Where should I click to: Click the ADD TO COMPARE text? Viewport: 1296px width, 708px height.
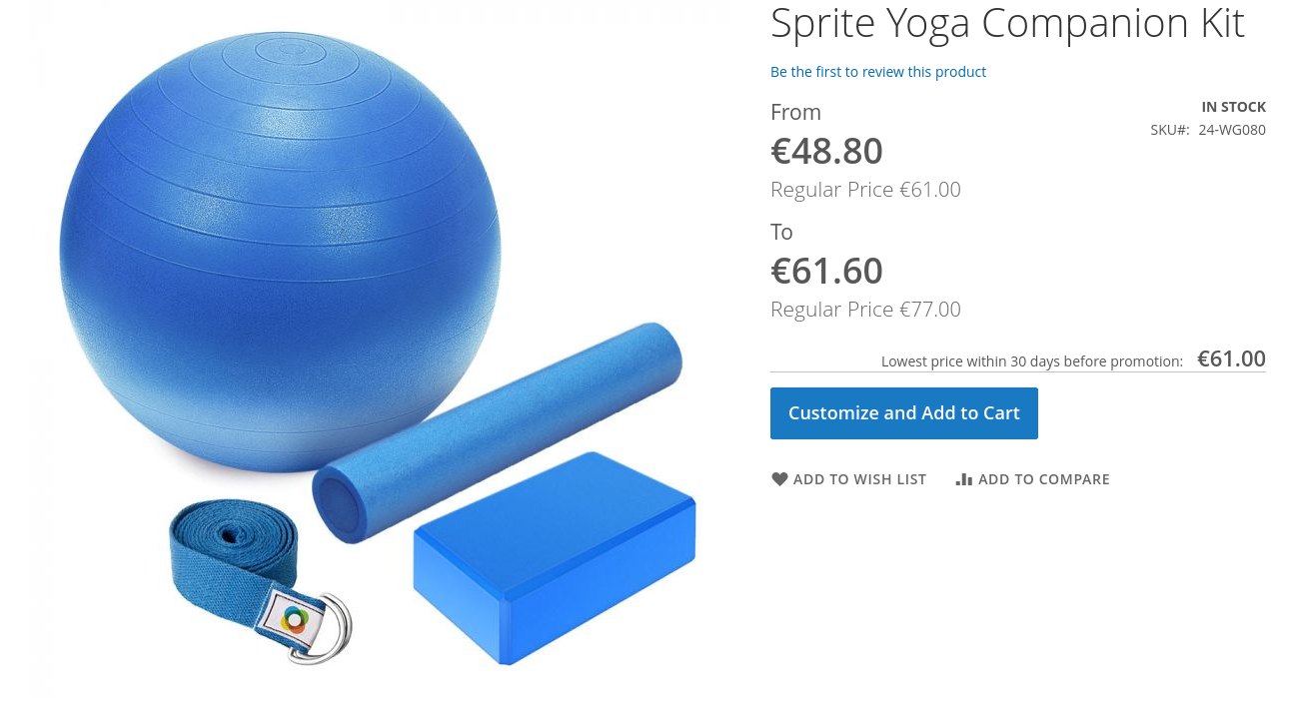point(1044,479)
